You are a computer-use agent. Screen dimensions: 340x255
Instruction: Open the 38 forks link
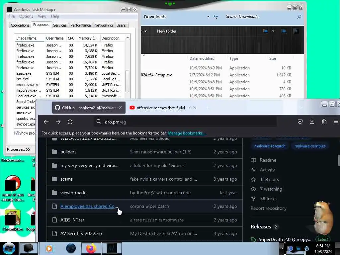pos(268,199)
